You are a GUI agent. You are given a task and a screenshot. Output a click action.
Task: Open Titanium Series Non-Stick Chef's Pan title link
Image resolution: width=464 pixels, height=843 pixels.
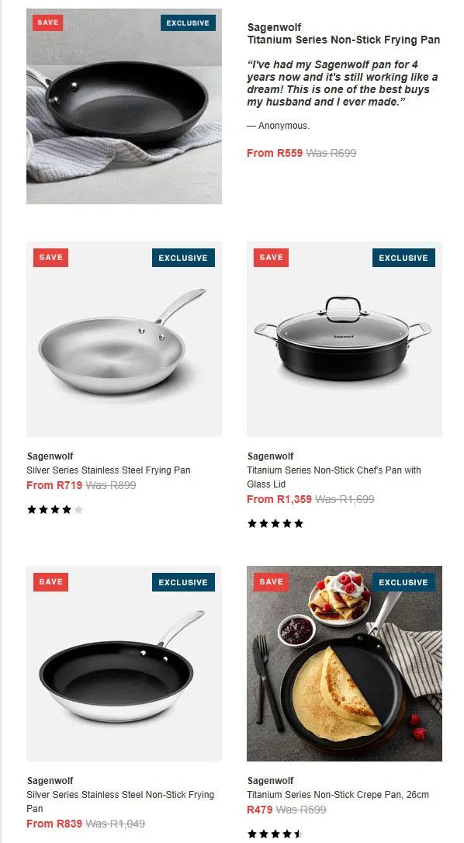[x=334, y=477]
